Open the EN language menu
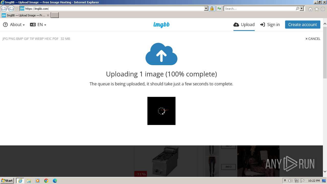 click(38, 25)
